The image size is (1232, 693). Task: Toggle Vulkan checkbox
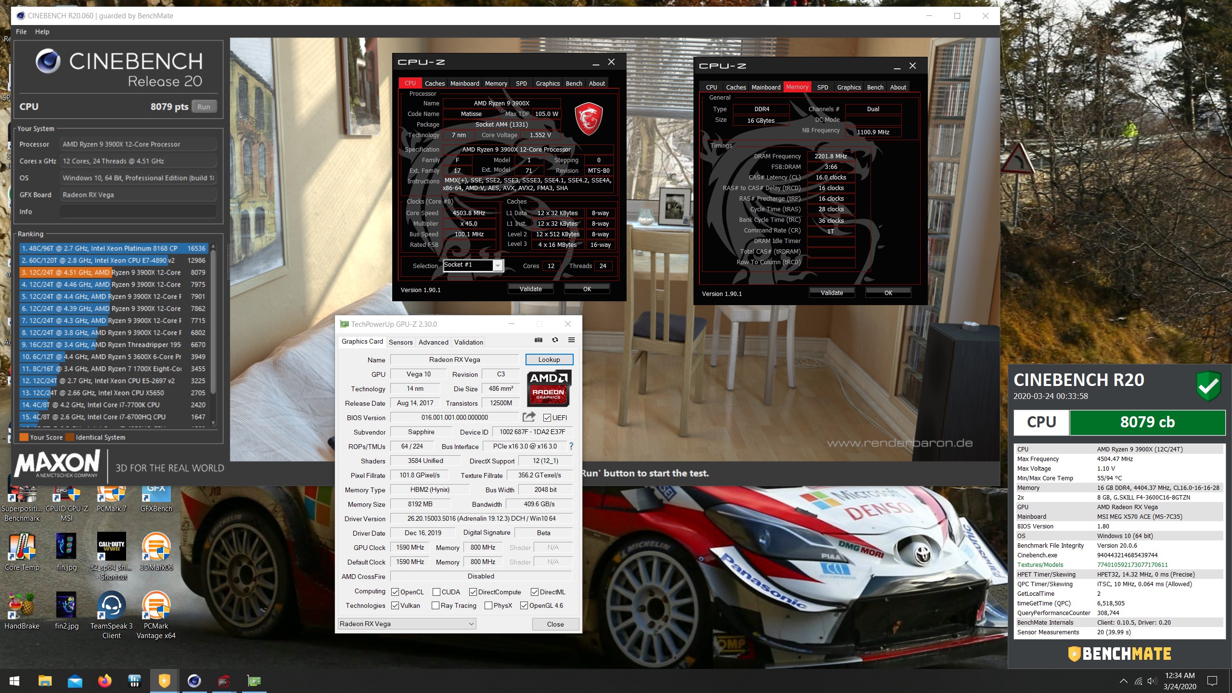point(395,605)
